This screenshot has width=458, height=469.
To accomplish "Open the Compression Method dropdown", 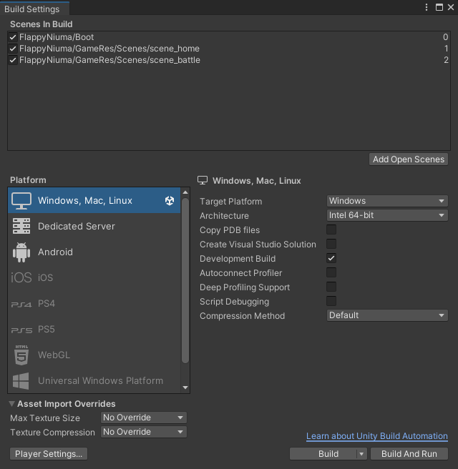I will coord(387,315).
